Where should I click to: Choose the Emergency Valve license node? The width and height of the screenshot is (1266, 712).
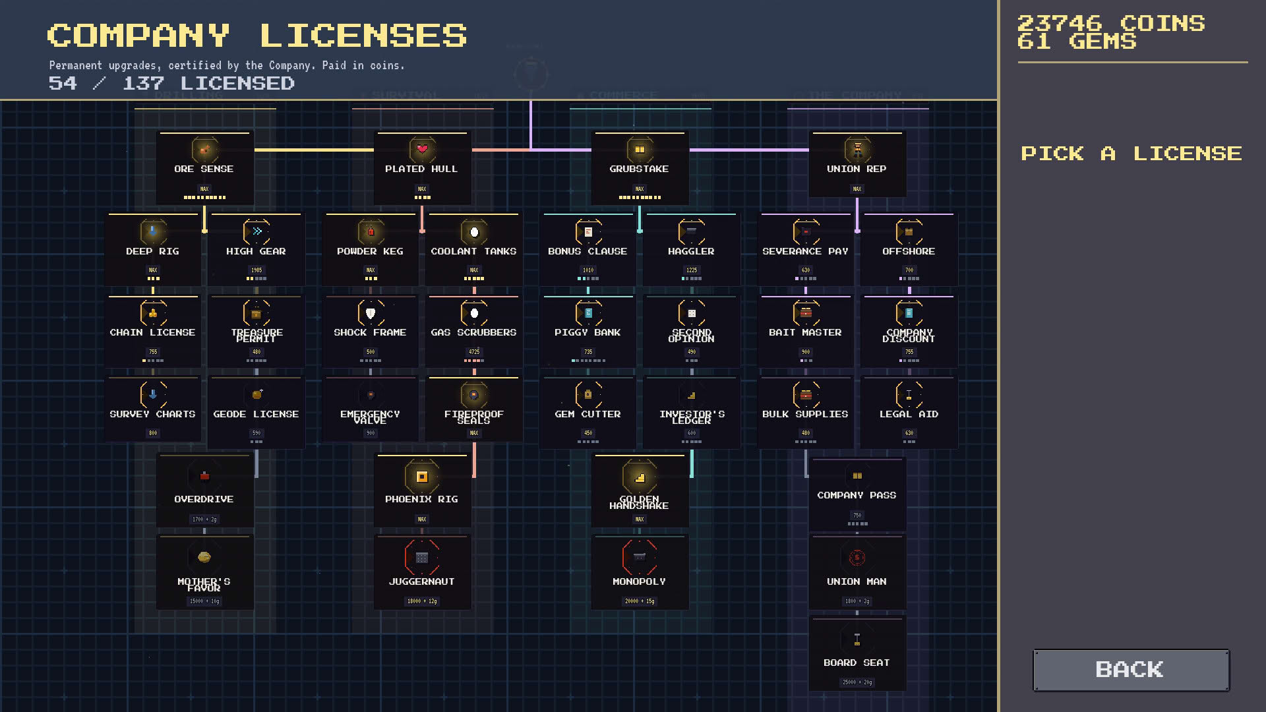pyautogui.click(x=370, y=413)
